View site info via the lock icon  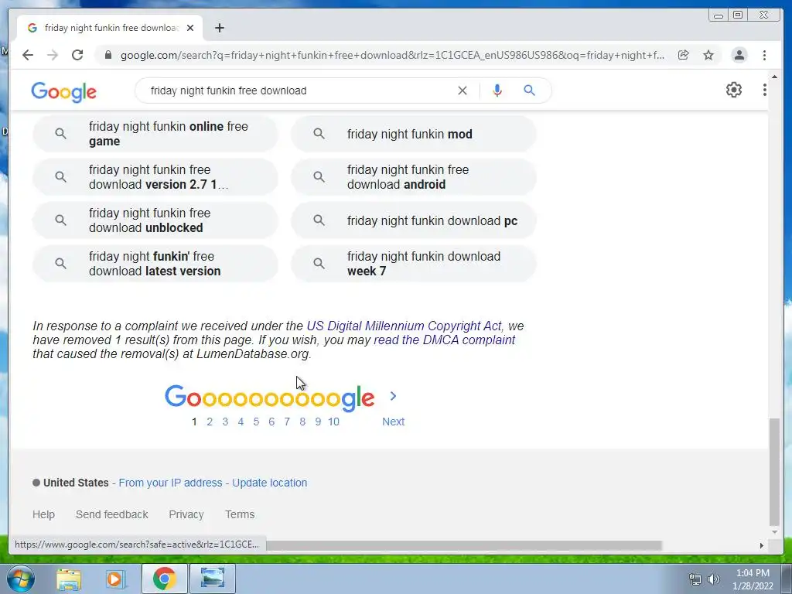pyautogui.click(x=108, y=55)
